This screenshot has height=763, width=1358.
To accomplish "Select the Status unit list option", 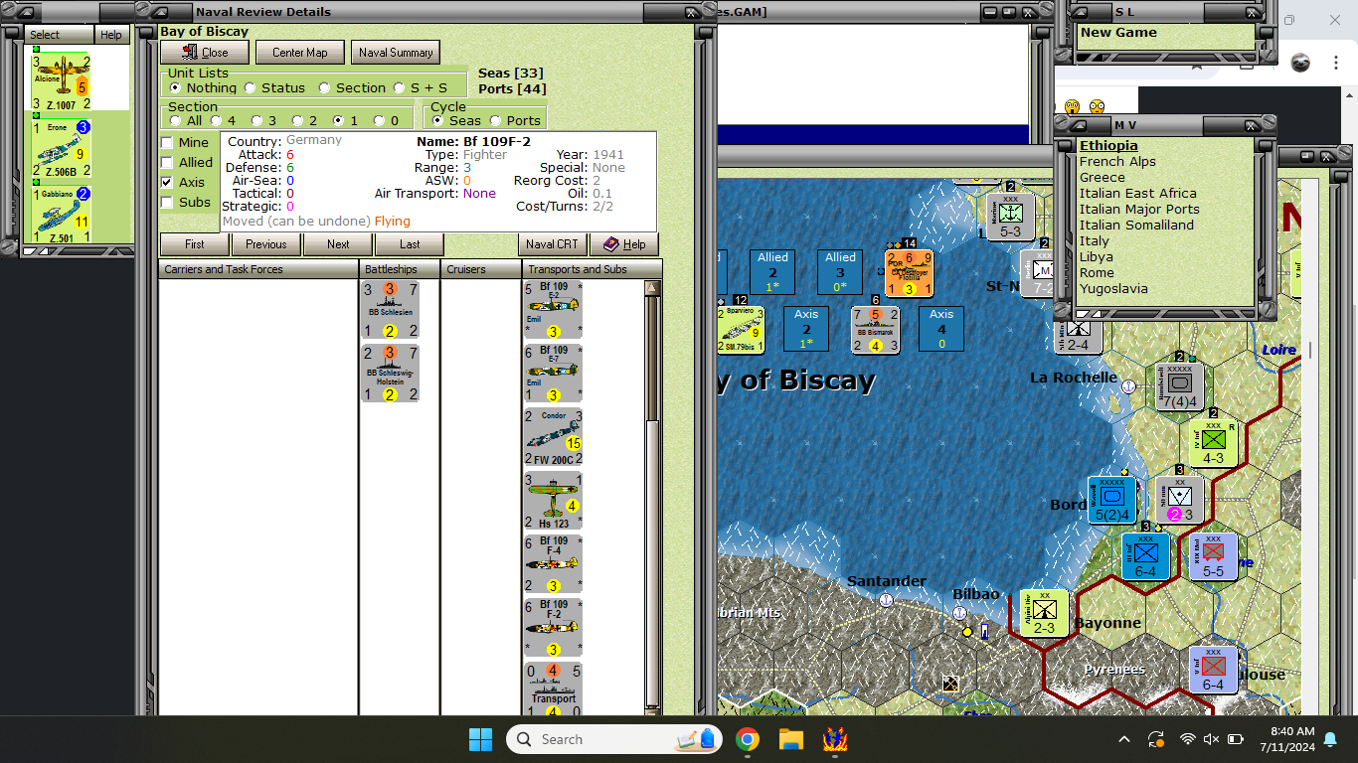I will pyautogui.click(x=251, y=87).
